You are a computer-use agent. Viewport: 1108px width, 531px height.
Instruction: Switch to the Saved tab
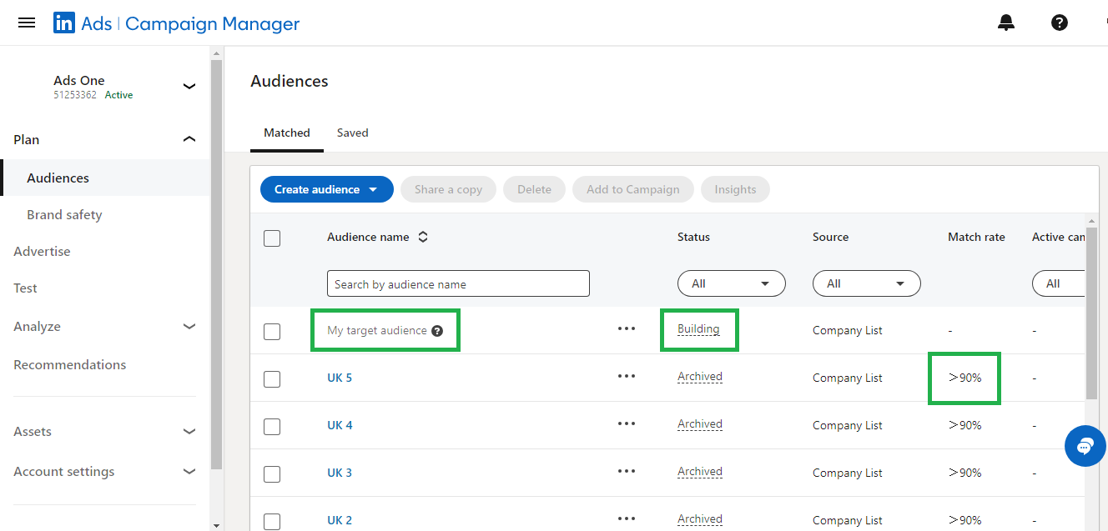coord(352,133)
